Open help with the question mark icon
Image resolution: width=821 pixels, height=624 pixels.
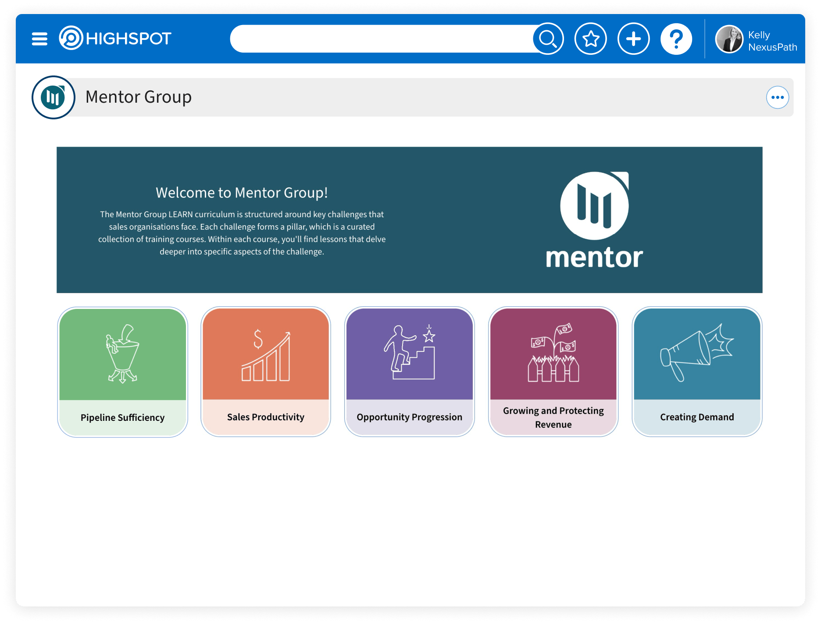coord(676,39)
